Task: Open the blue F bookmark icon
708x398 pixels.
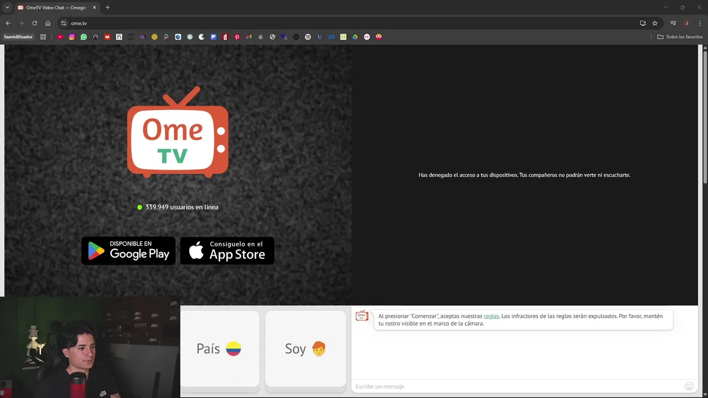Action: pos(214,37)
